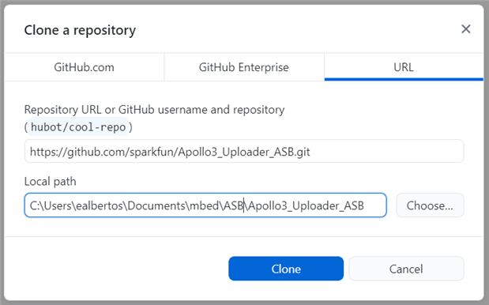Image resolution: width=489 pixels, height=305 pixels.
Task: Focus the Repository URL input field
Action: coord(244,151)
